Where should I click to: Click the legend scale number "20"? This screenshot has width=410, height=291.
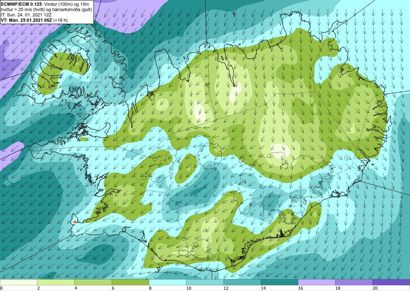tap(375, 289)
